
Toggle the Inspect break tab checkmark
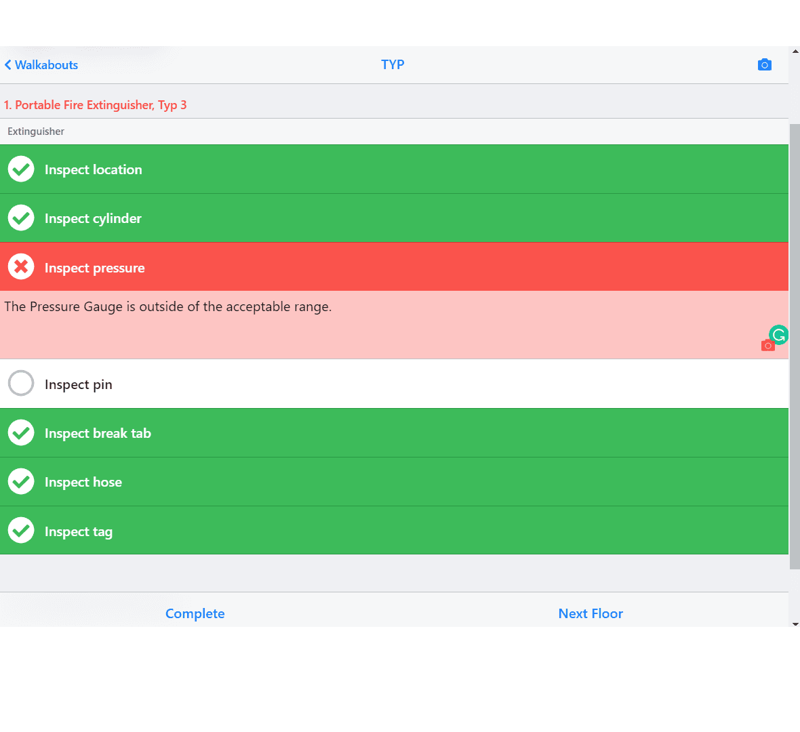click(x=21, y=433)
